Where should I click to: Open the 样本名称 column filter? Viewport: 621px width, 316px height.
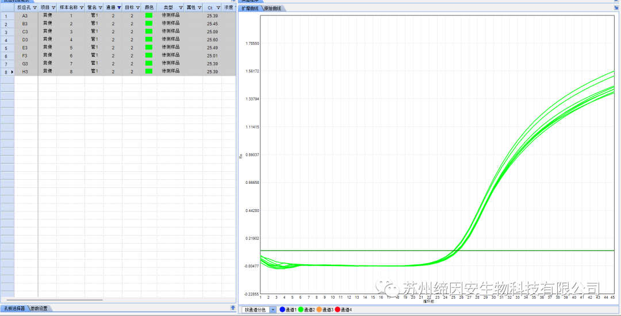click(82, 8)
